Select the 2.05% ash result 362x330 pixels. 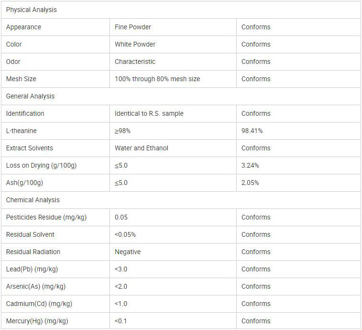pos(250,183)
